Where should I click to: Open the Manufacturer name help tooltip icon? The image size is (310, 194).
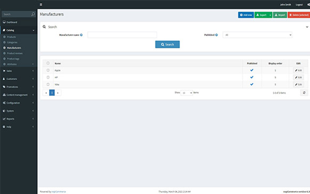coord(81,35)
